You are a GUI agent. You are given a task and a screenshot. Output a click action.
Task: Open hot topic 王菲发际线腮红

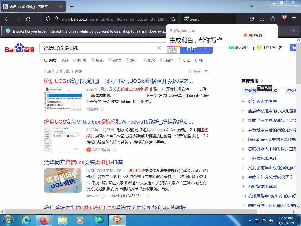pos(262,158)
